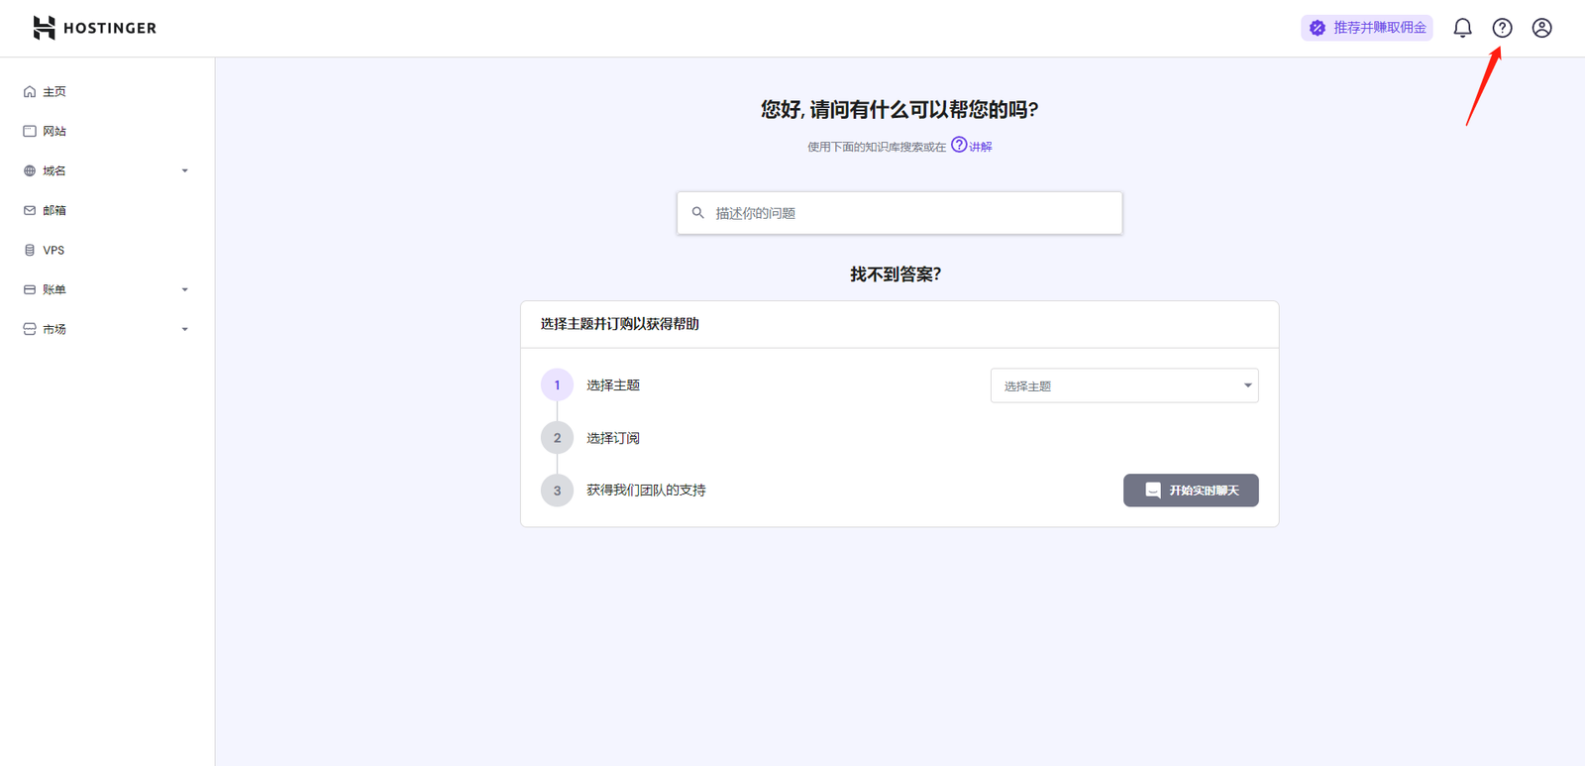The image size is (1585, 766).
Task: Click the Hostinger logo
Action: 95,28
